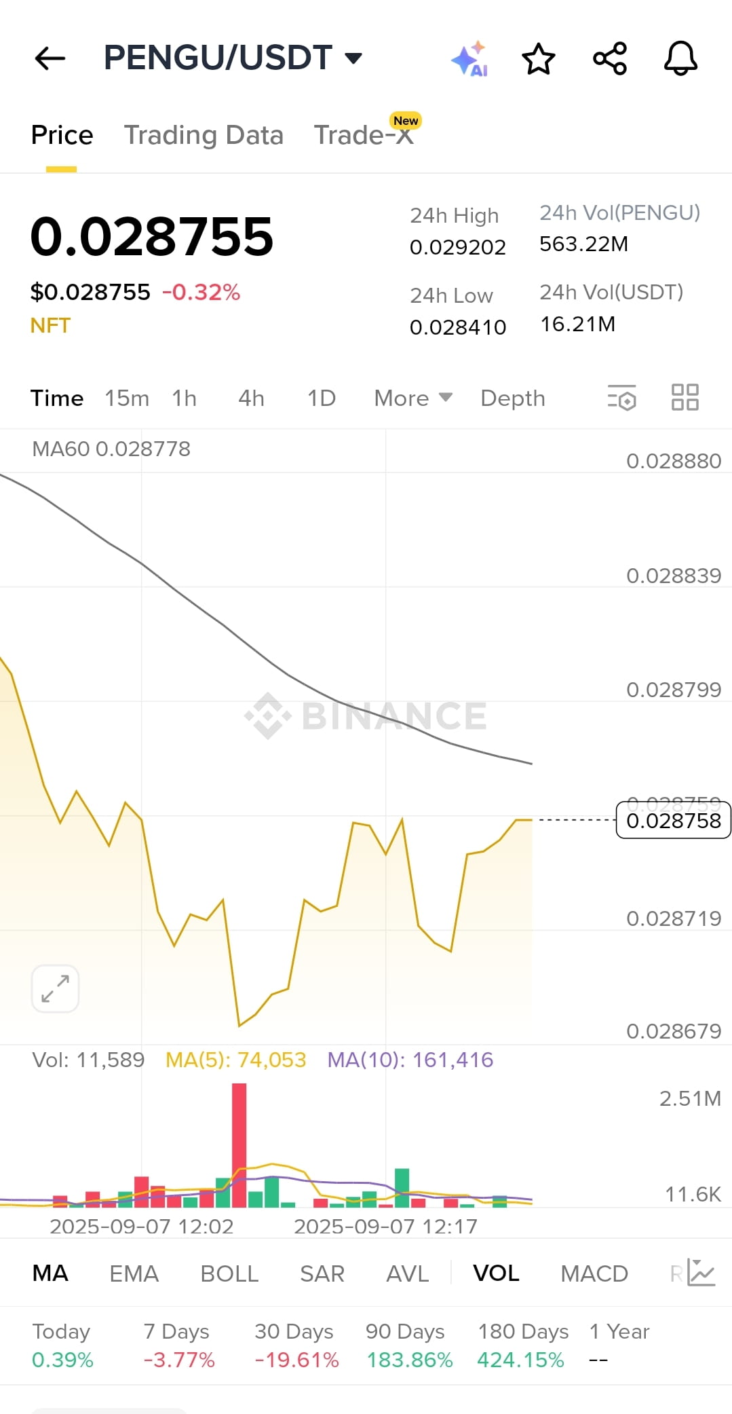Image resolution: width=732 pixels, height=1414 pixels.
Task: Toggle the VOL indicator
Action: click(x=496, y=1273)
